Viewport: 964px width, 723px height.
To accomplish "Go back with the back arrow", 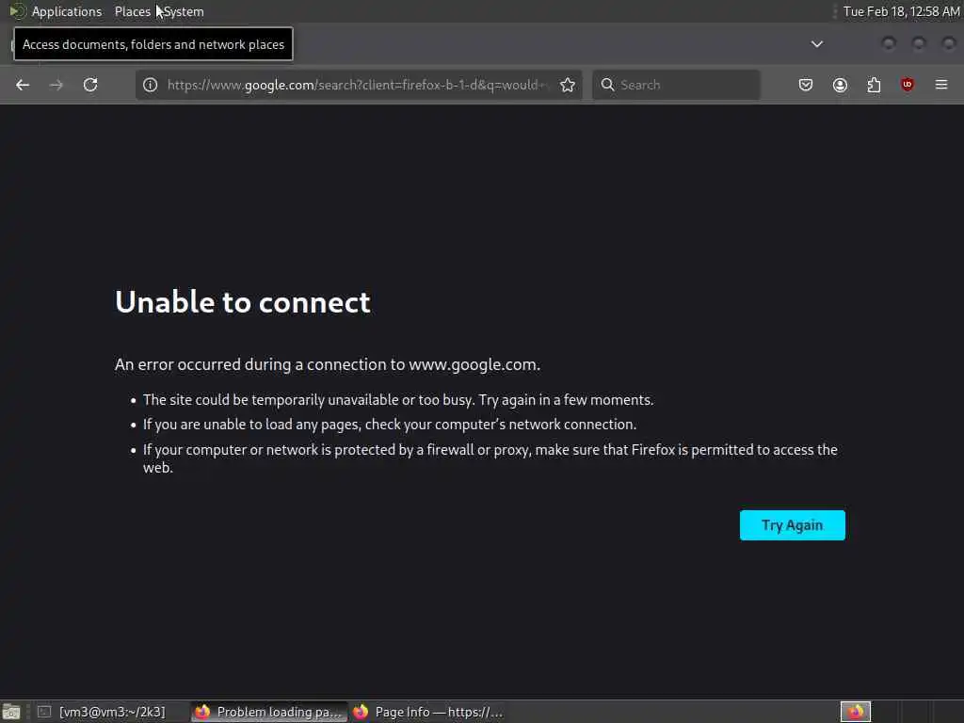I will pos(23,85).
